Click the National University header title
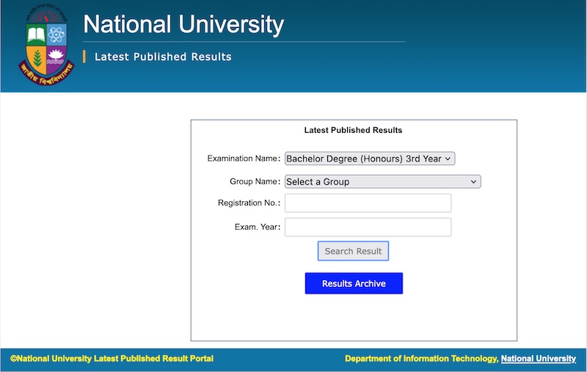 [x=183, y=24]
